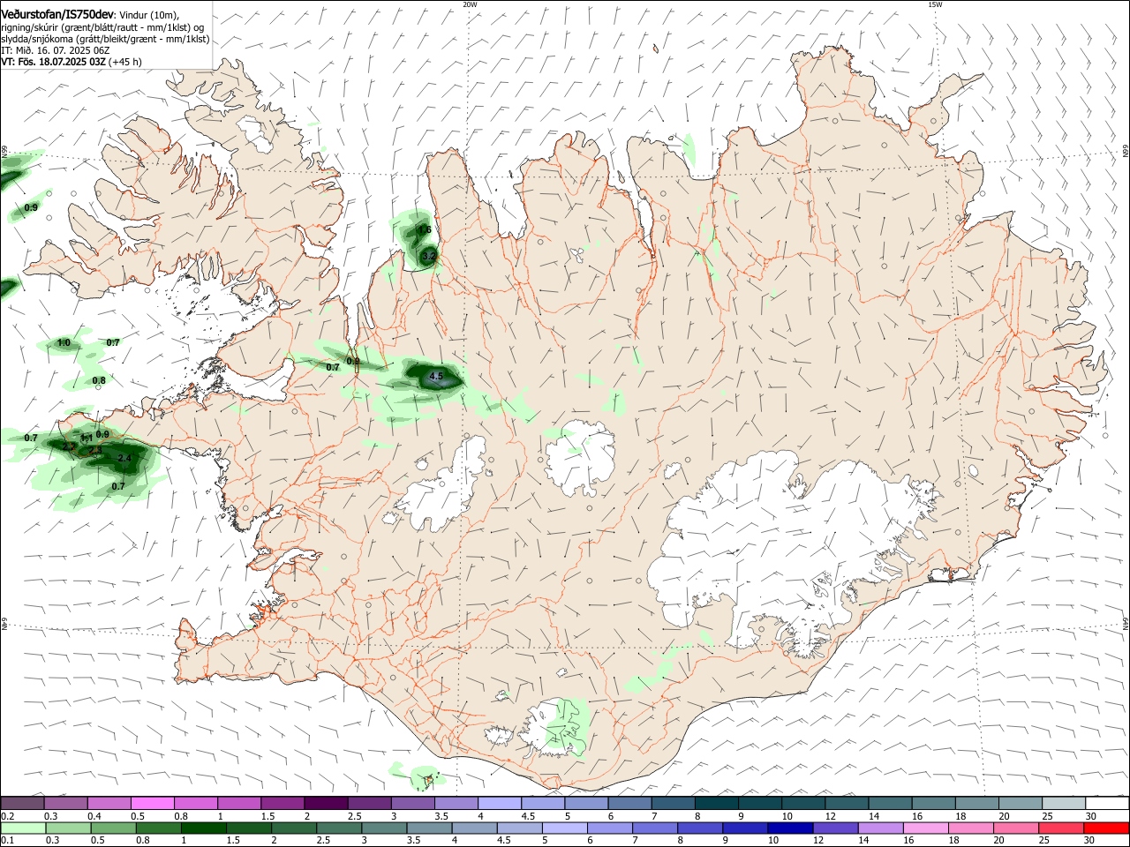Click the Veðurstofan/IS750dev title text
Screen dimensions: 1130x847
point(57,14)
